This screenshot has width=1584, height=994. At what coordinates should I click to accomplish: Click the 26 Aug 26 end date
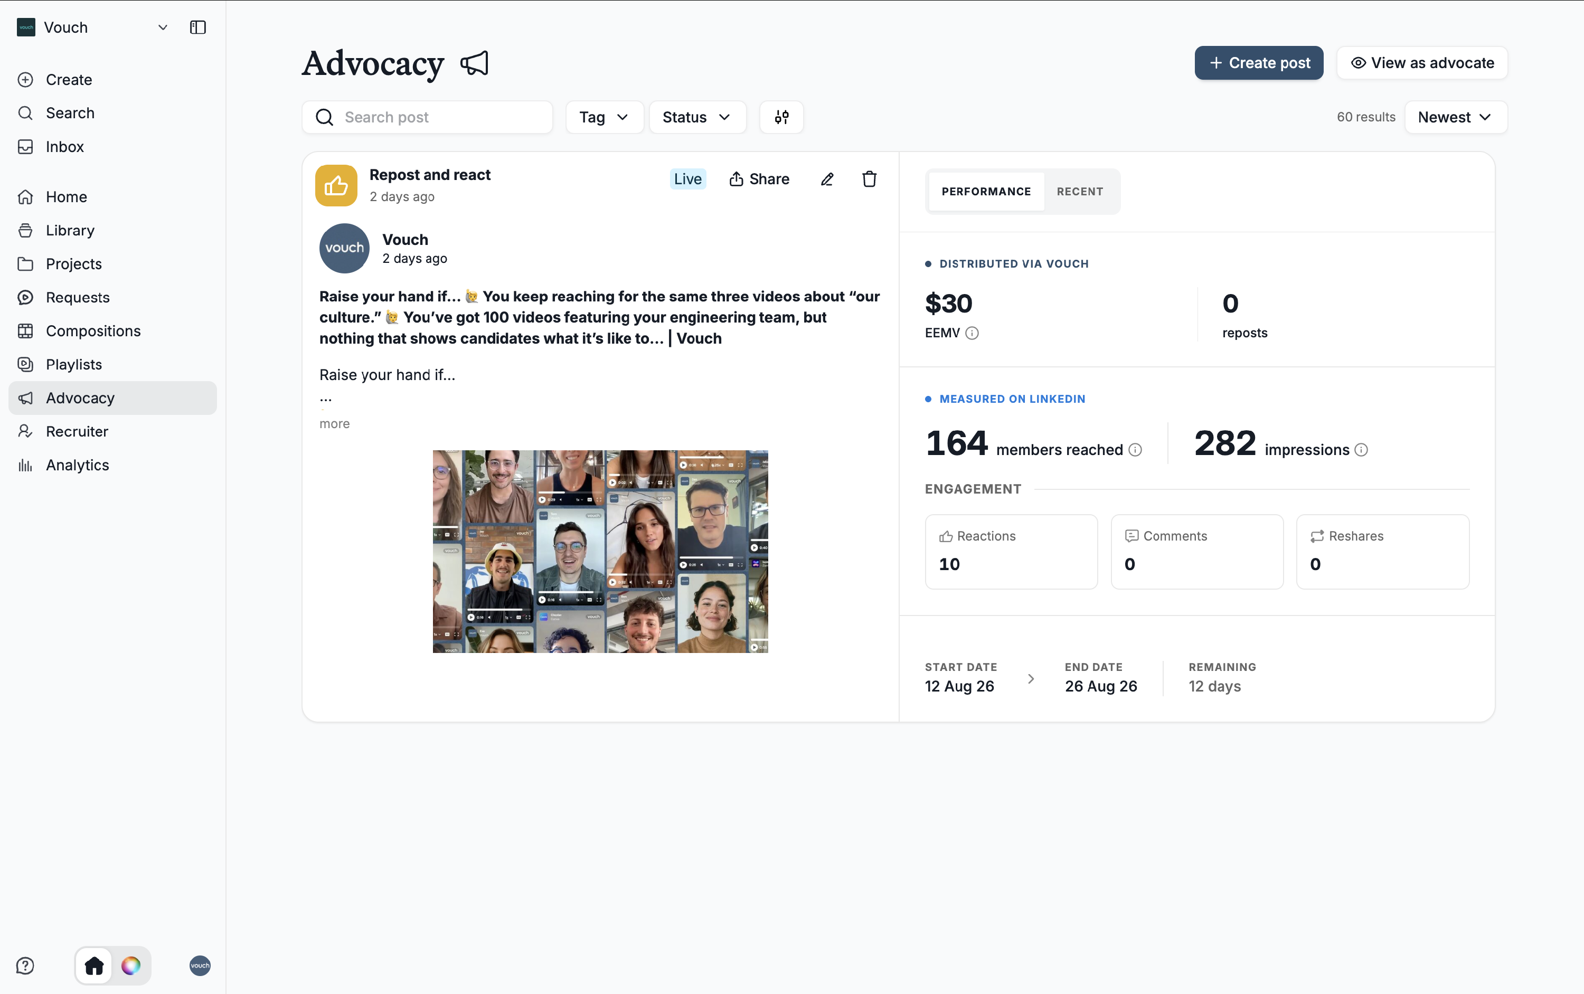pyautogui.click(x=1101, y=686)
